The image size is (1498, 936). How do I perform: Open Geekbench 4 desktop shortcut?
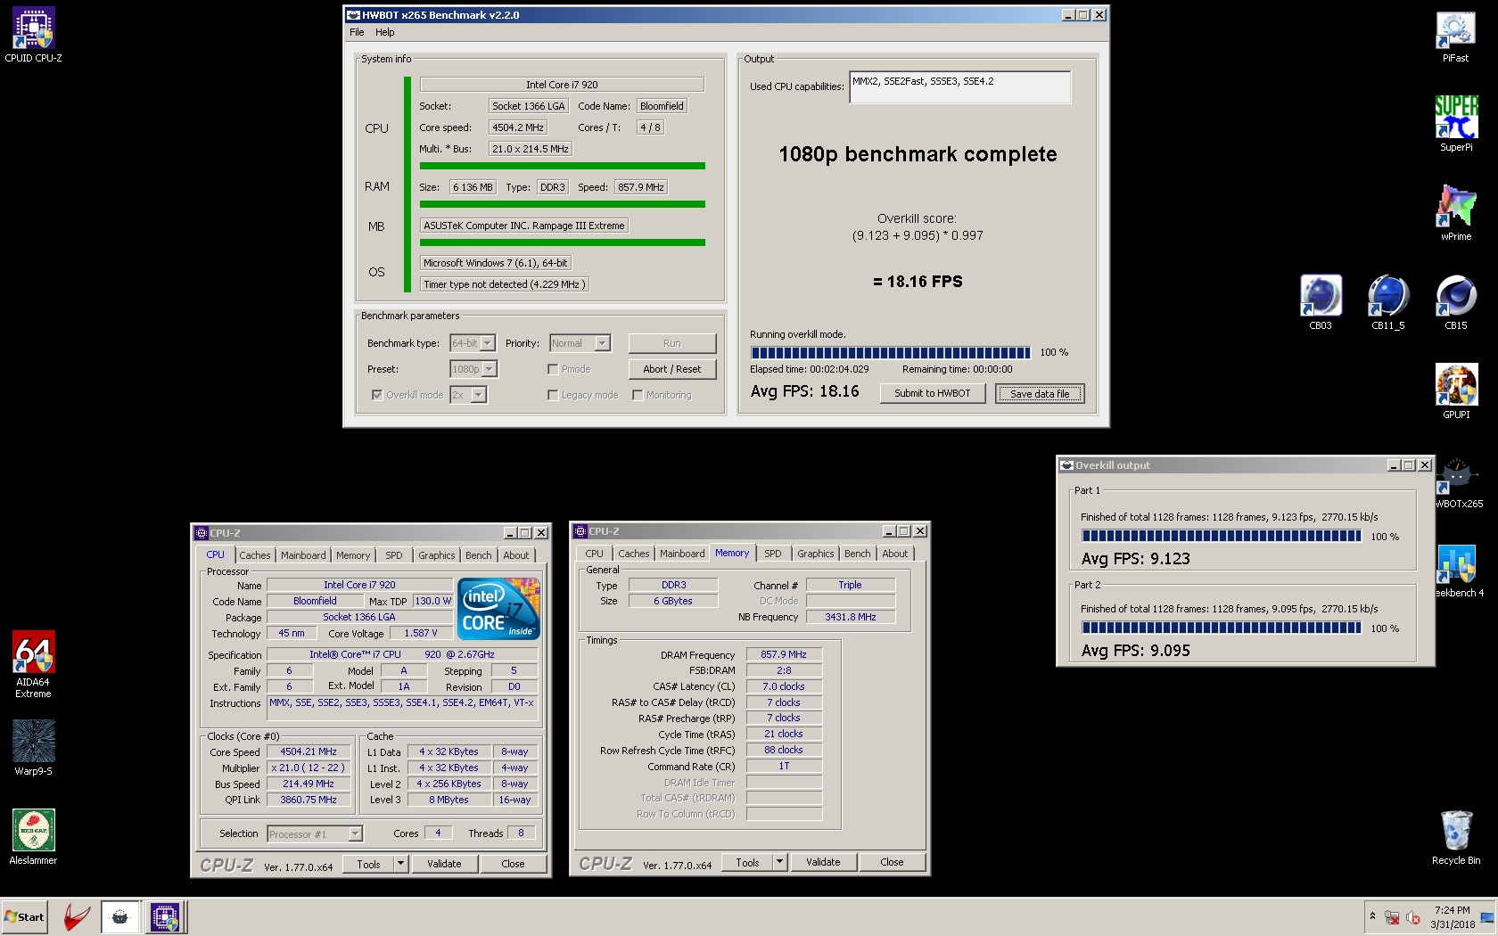(1459, 571)
